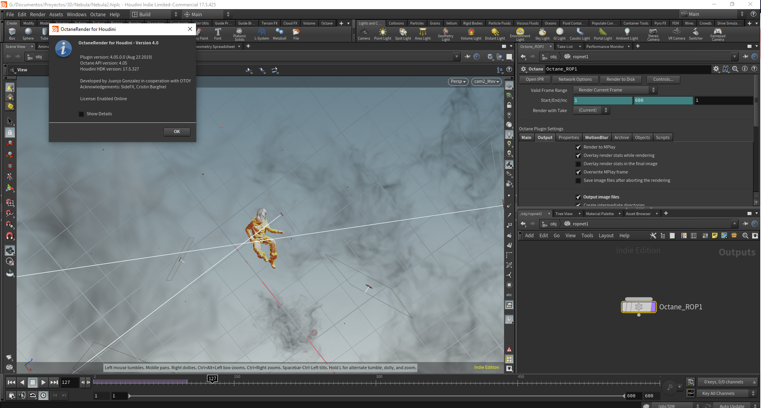The image size is (761, 408).
Task: Click the File shelf tool
Action: point(296,34)
